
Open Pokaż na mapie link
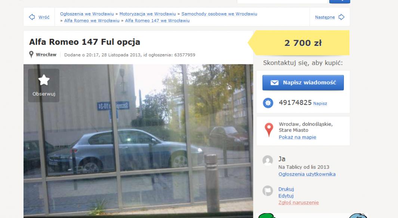(x=297, y=137)
